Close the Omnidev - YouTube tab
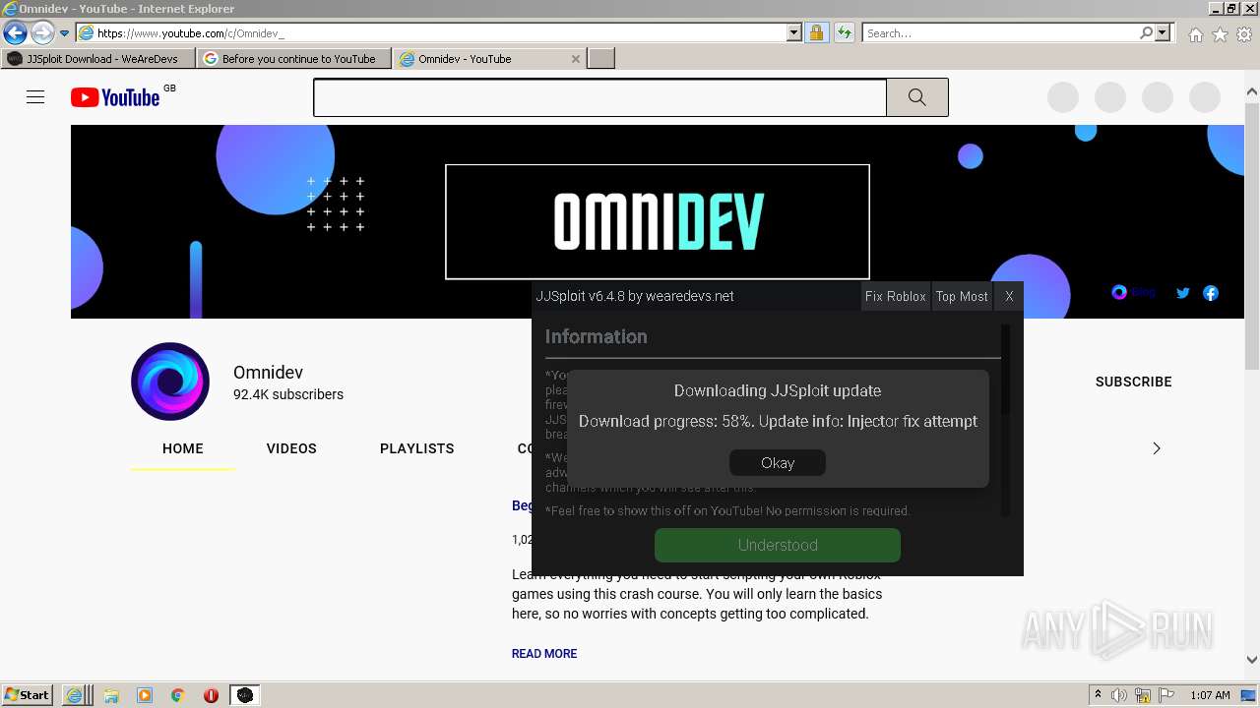 click(x=576, y=59)
